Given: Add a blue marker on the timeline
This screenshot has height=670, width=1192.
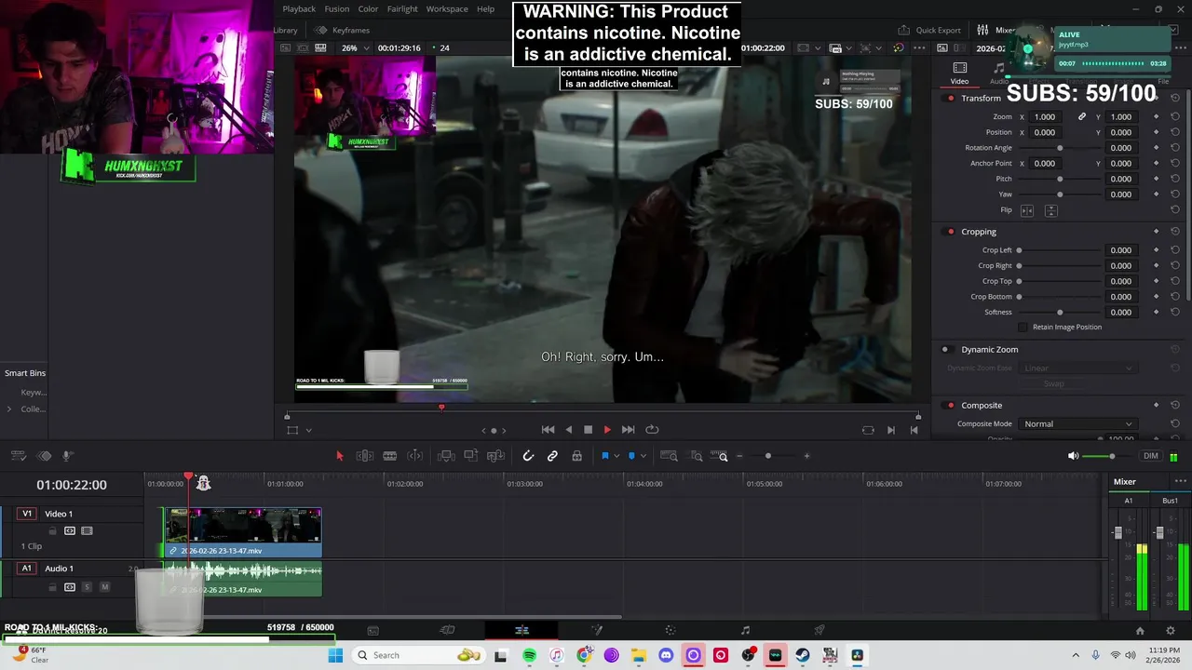Looking at the screenshot, I should 631,456.
